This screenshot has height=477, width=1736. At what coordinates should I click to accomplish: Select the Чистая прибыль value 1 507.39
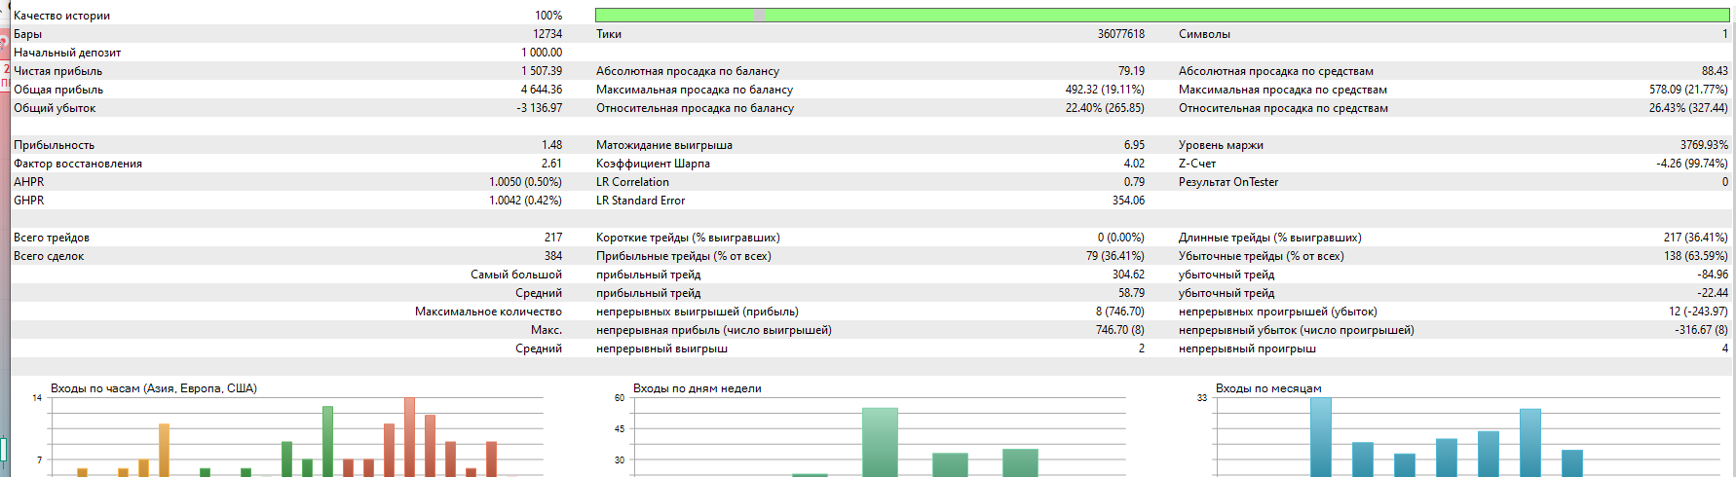[x=542, y=71]
